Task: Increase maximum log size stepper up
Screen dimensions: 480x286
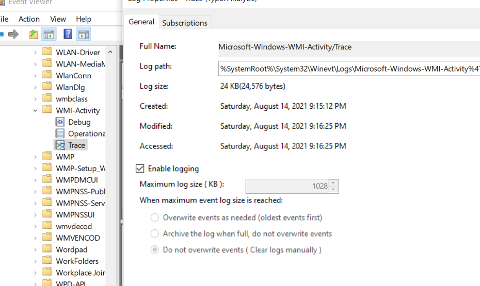Action: pyautogui.click(x=333, y=183)
